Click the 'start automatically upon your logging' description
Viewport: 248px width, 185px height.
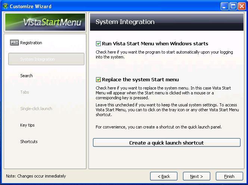[164, 55]
